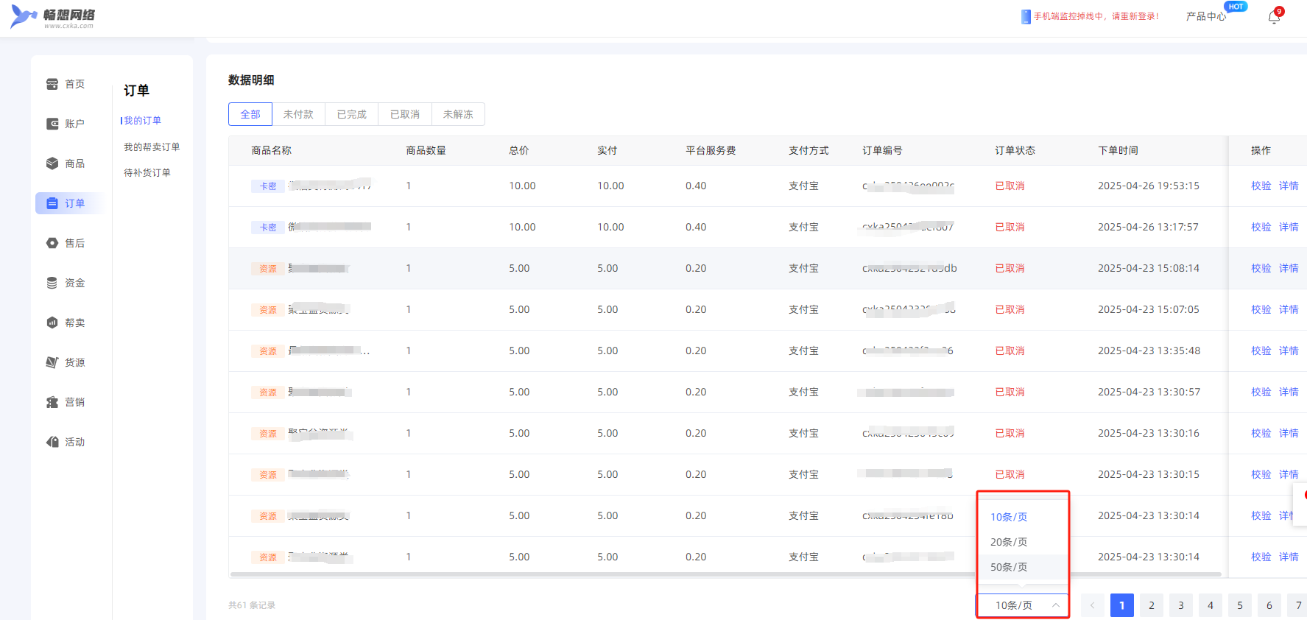Click the 售后 sidebar icon
The height and width of the screenshot is (620, 1307).
52,243
